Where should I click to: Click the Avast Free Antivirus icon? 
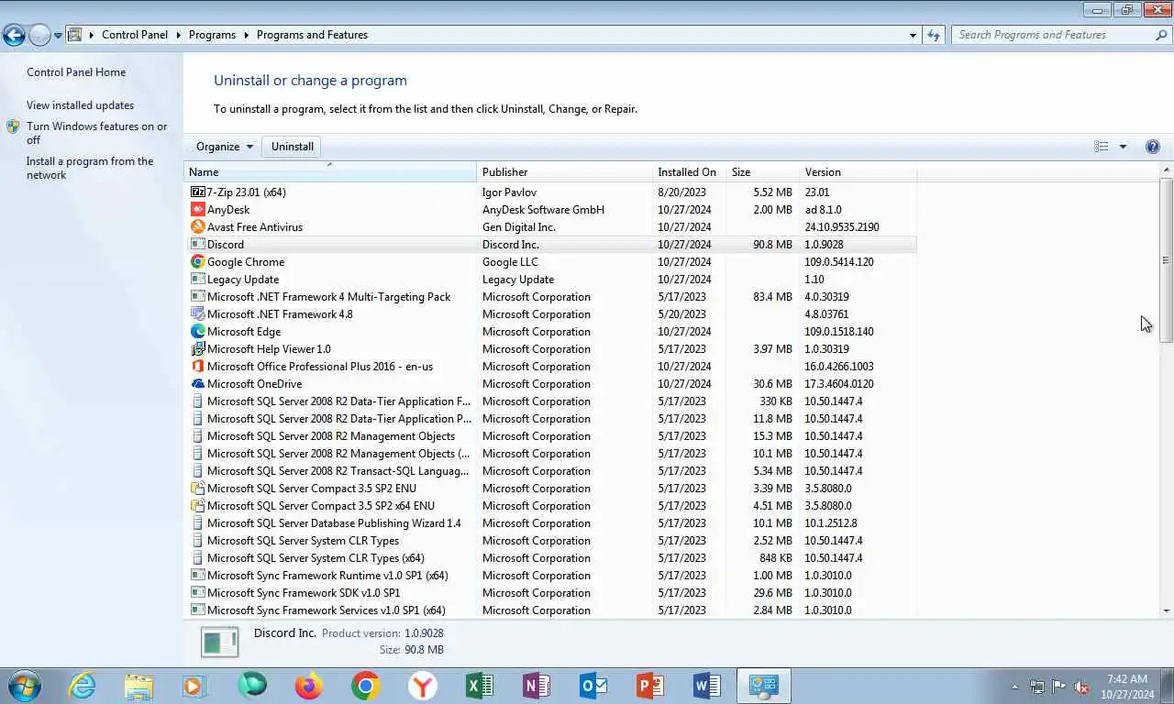pyautogui.click(x=197, y=227)
